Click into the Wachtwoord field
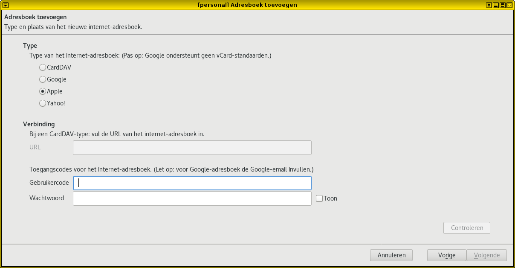 point(192,198)
